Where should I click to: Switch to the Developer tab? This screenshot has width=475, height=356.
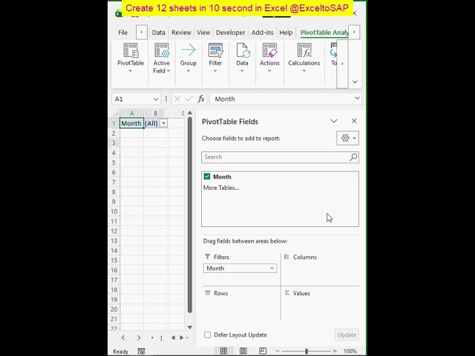click(x=231, y=33)
